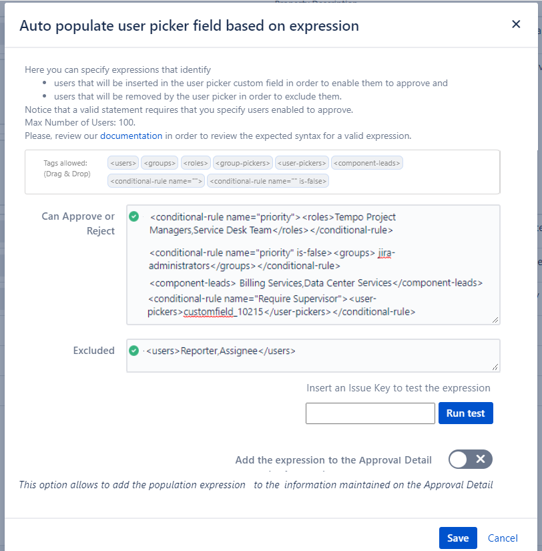
Task: Click the conditional-rule name tag chip
Action: pyautogui.click(x=156, y=181)
